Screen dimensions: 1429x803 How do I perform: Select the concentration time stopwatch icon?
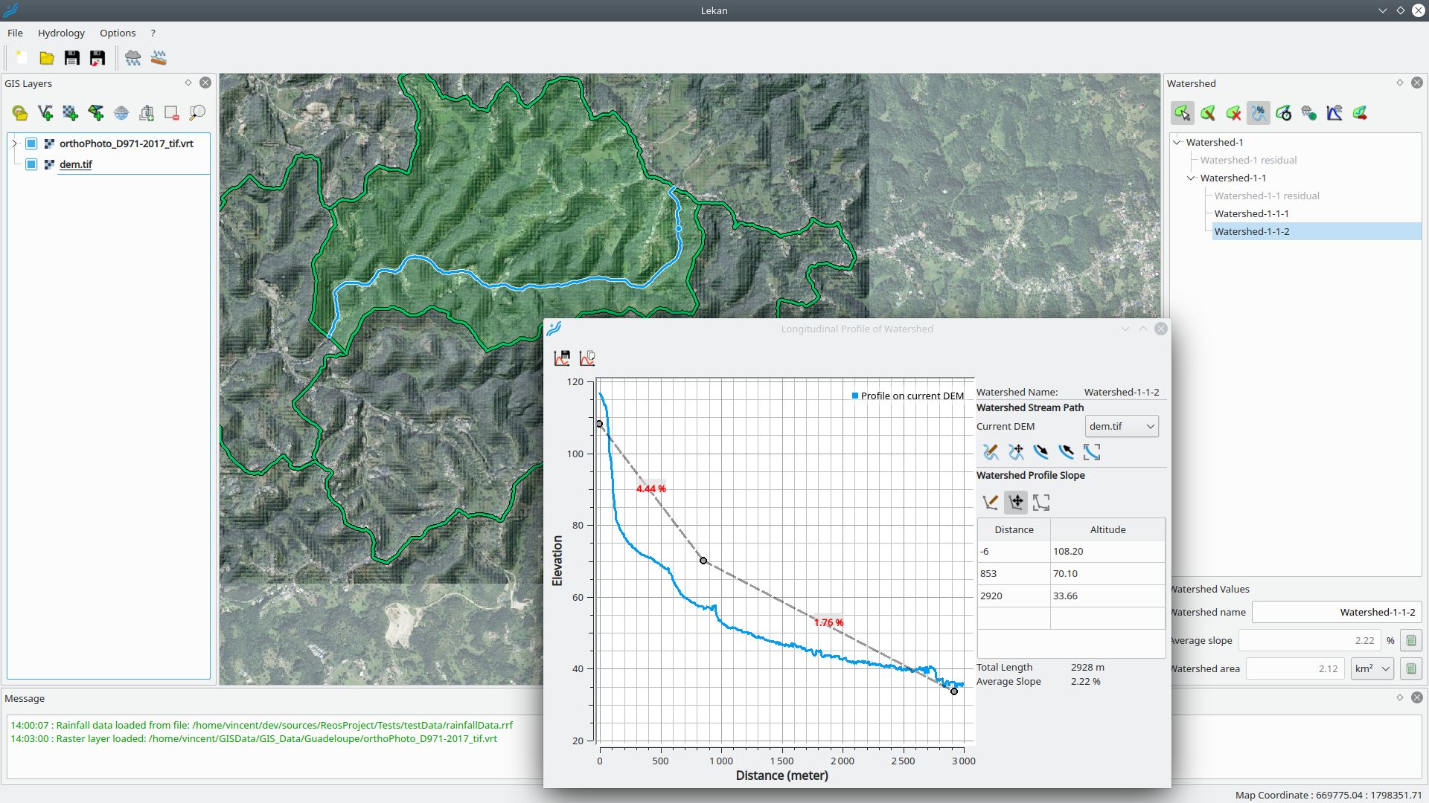(1284, 113)
